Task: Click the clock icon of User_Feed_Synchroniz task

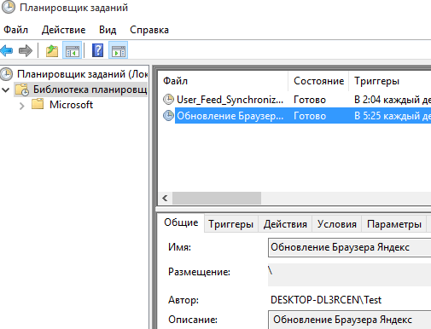Action: (168, 100)
